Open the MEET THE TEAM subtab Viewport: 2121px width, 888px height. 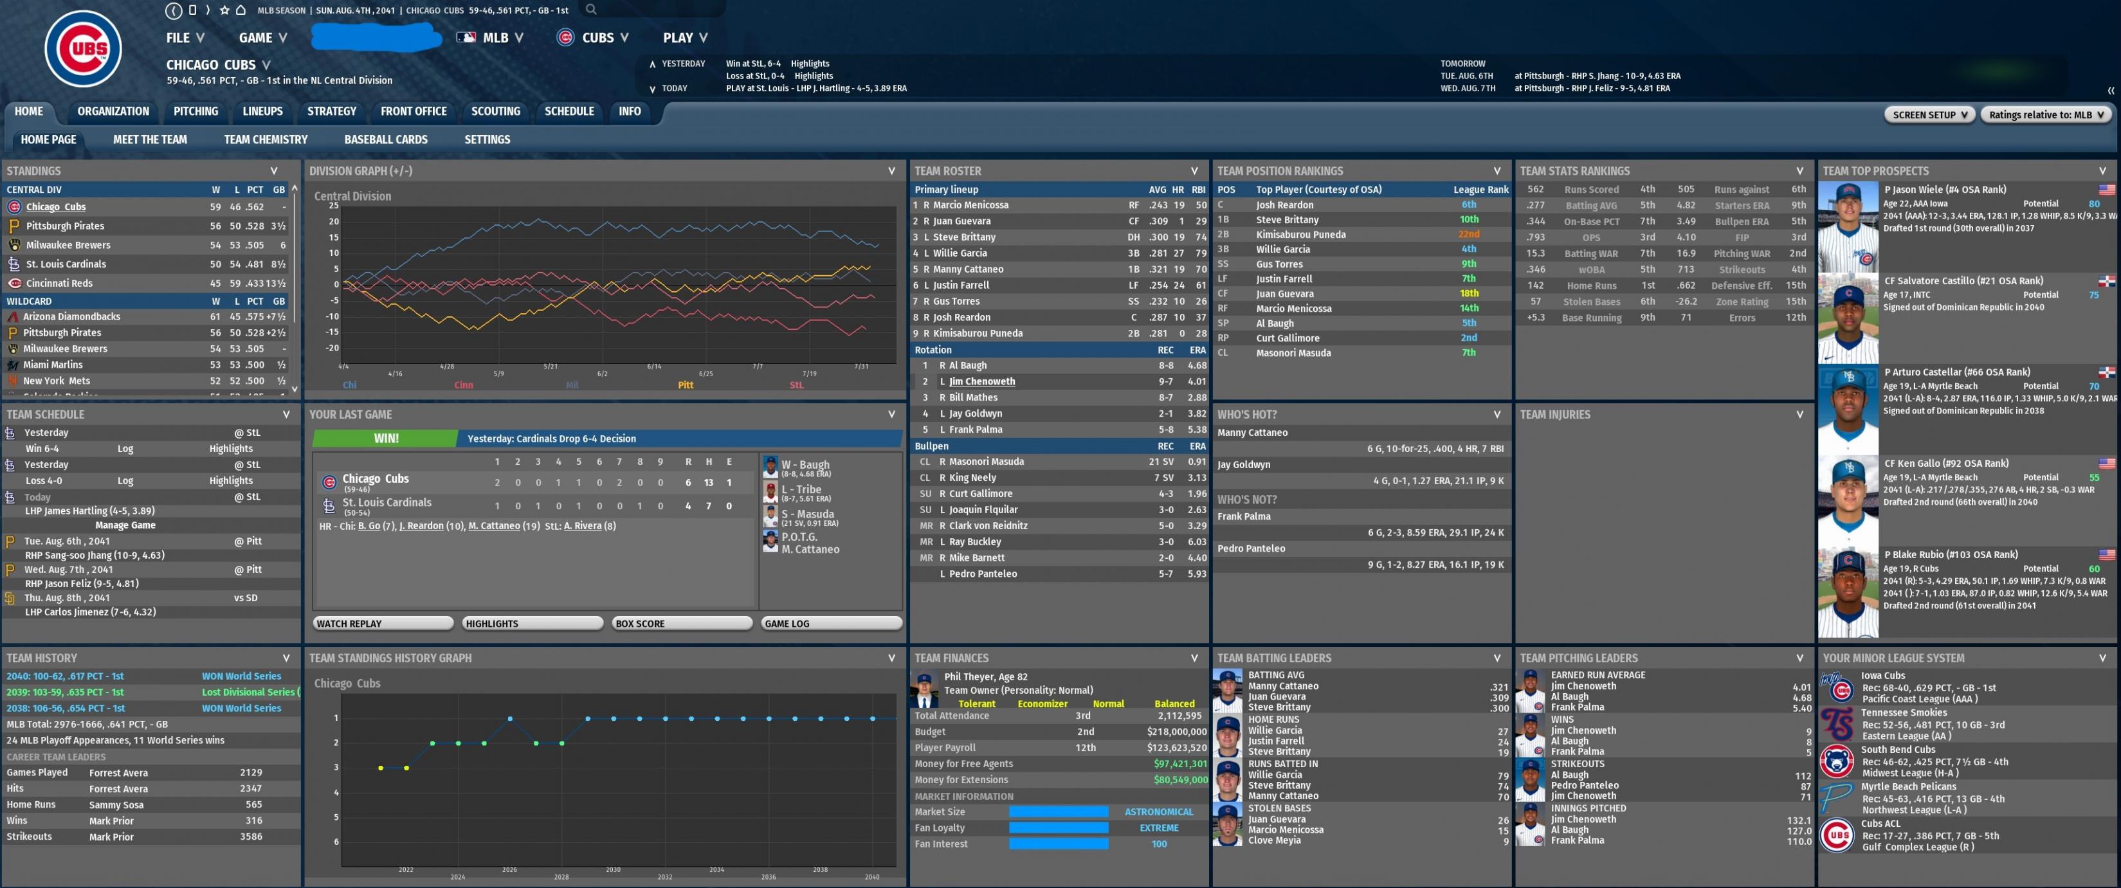150,140
